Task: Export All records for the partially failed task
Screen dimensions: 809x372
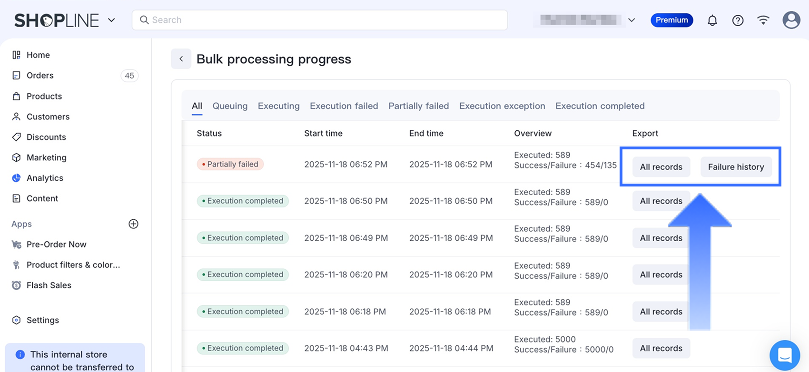Action: 661,167
